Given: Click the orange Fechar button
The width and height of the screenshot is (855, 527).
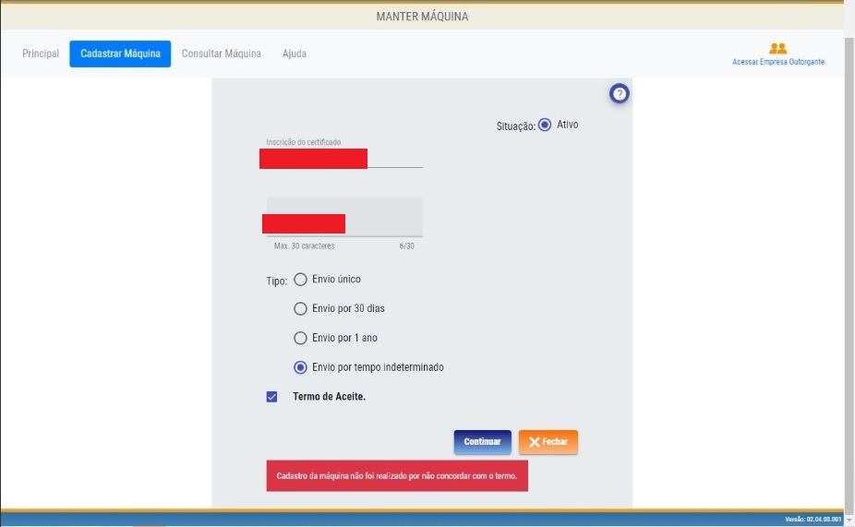Looking at the screenshot, I should pos(548,442).
